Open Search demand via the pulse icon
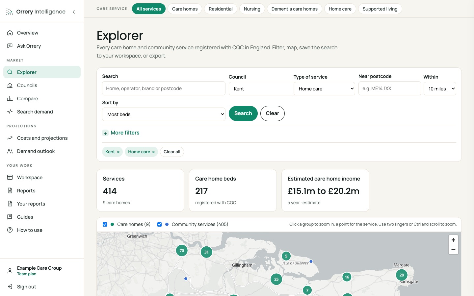 coord(10,112)
